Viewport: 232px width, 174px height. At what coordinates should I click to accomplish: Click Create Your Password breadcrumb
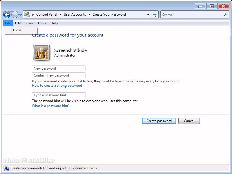coord(109,14)
